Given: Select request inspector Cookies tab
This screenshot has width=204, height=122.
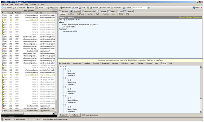Looking at the screenshot, I should (106, 14).
